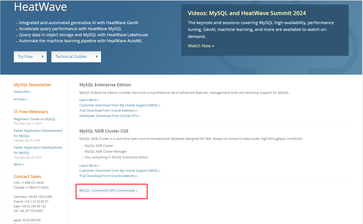Viewport: 363px width, 224px height.
Task: Click the NDB Cluster description paragraph
Action: click(191, 139)
